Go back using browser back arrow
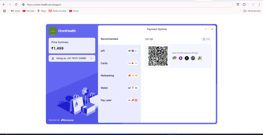The height and width of the screenshot is (135, 263). pos(4,5)
